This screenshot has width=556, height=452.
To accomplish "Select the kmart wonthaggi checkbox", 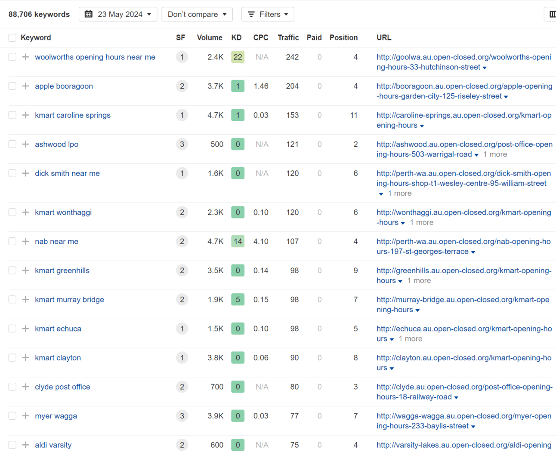I will tap(12, 212).
